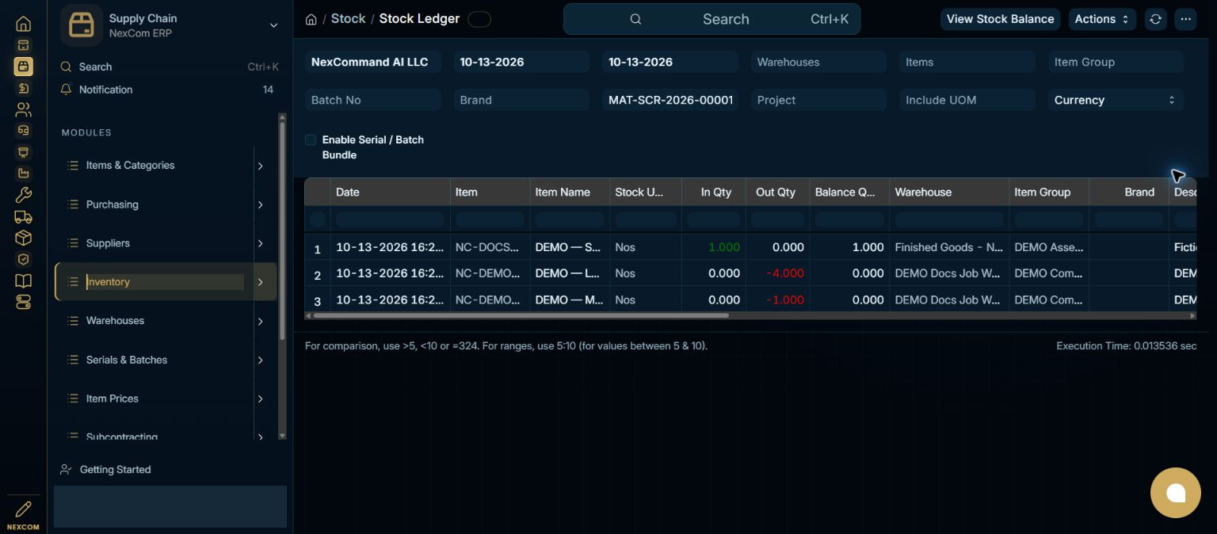Open the Currency dropdown

(1116, 100)
